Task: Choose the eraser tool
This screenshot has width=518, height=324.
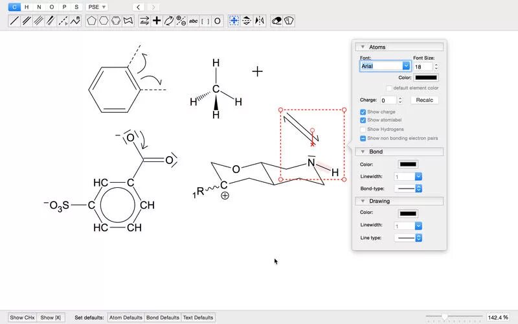Action: 276,21
